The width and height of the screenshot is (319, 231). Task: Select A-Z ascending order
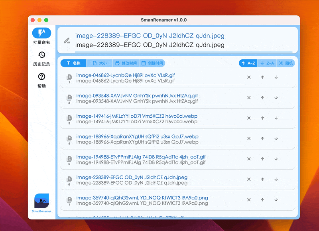(x=248, y=63)
